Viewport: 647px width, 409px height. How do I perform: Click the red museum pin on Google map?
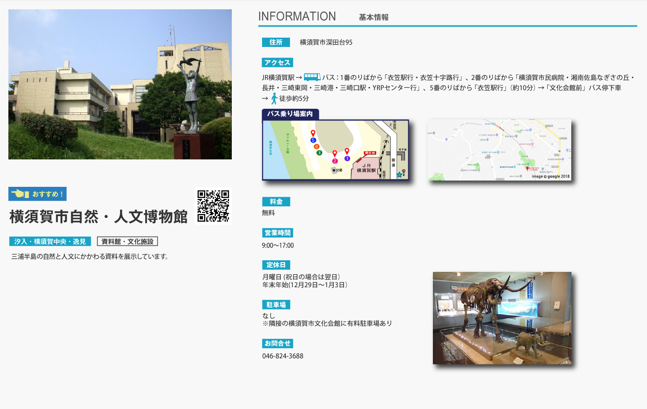point(527,169)
